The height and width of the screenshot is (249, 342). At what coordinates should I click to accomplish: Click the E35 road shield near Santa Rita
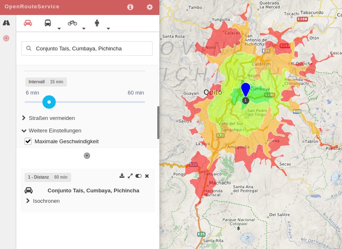point(201,234)
